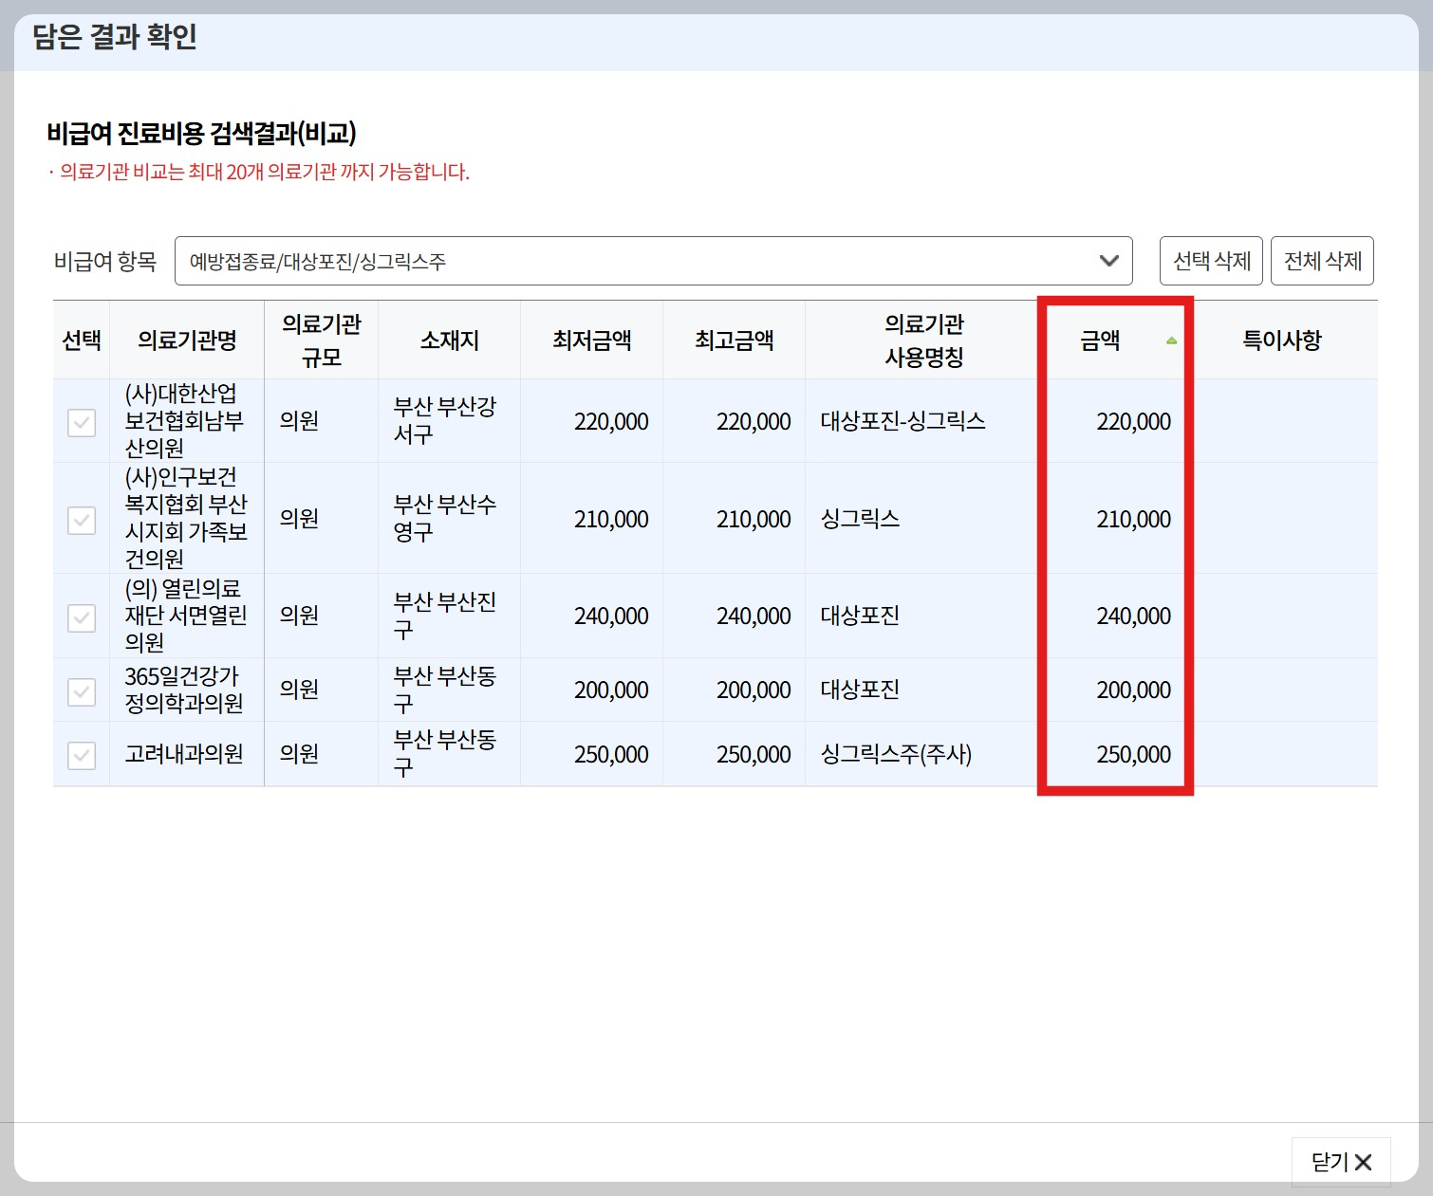The image size is (1433, 1196).
Task: Toggle checkbox for 서면열린의원 row
Action: pyautogui.click(x=82, y=616)
